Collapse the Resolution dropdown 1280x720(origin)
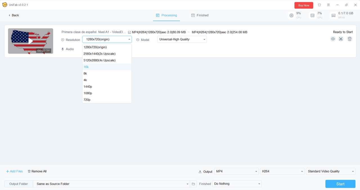Viewport: 360px width, 190px height. [107, 39]
